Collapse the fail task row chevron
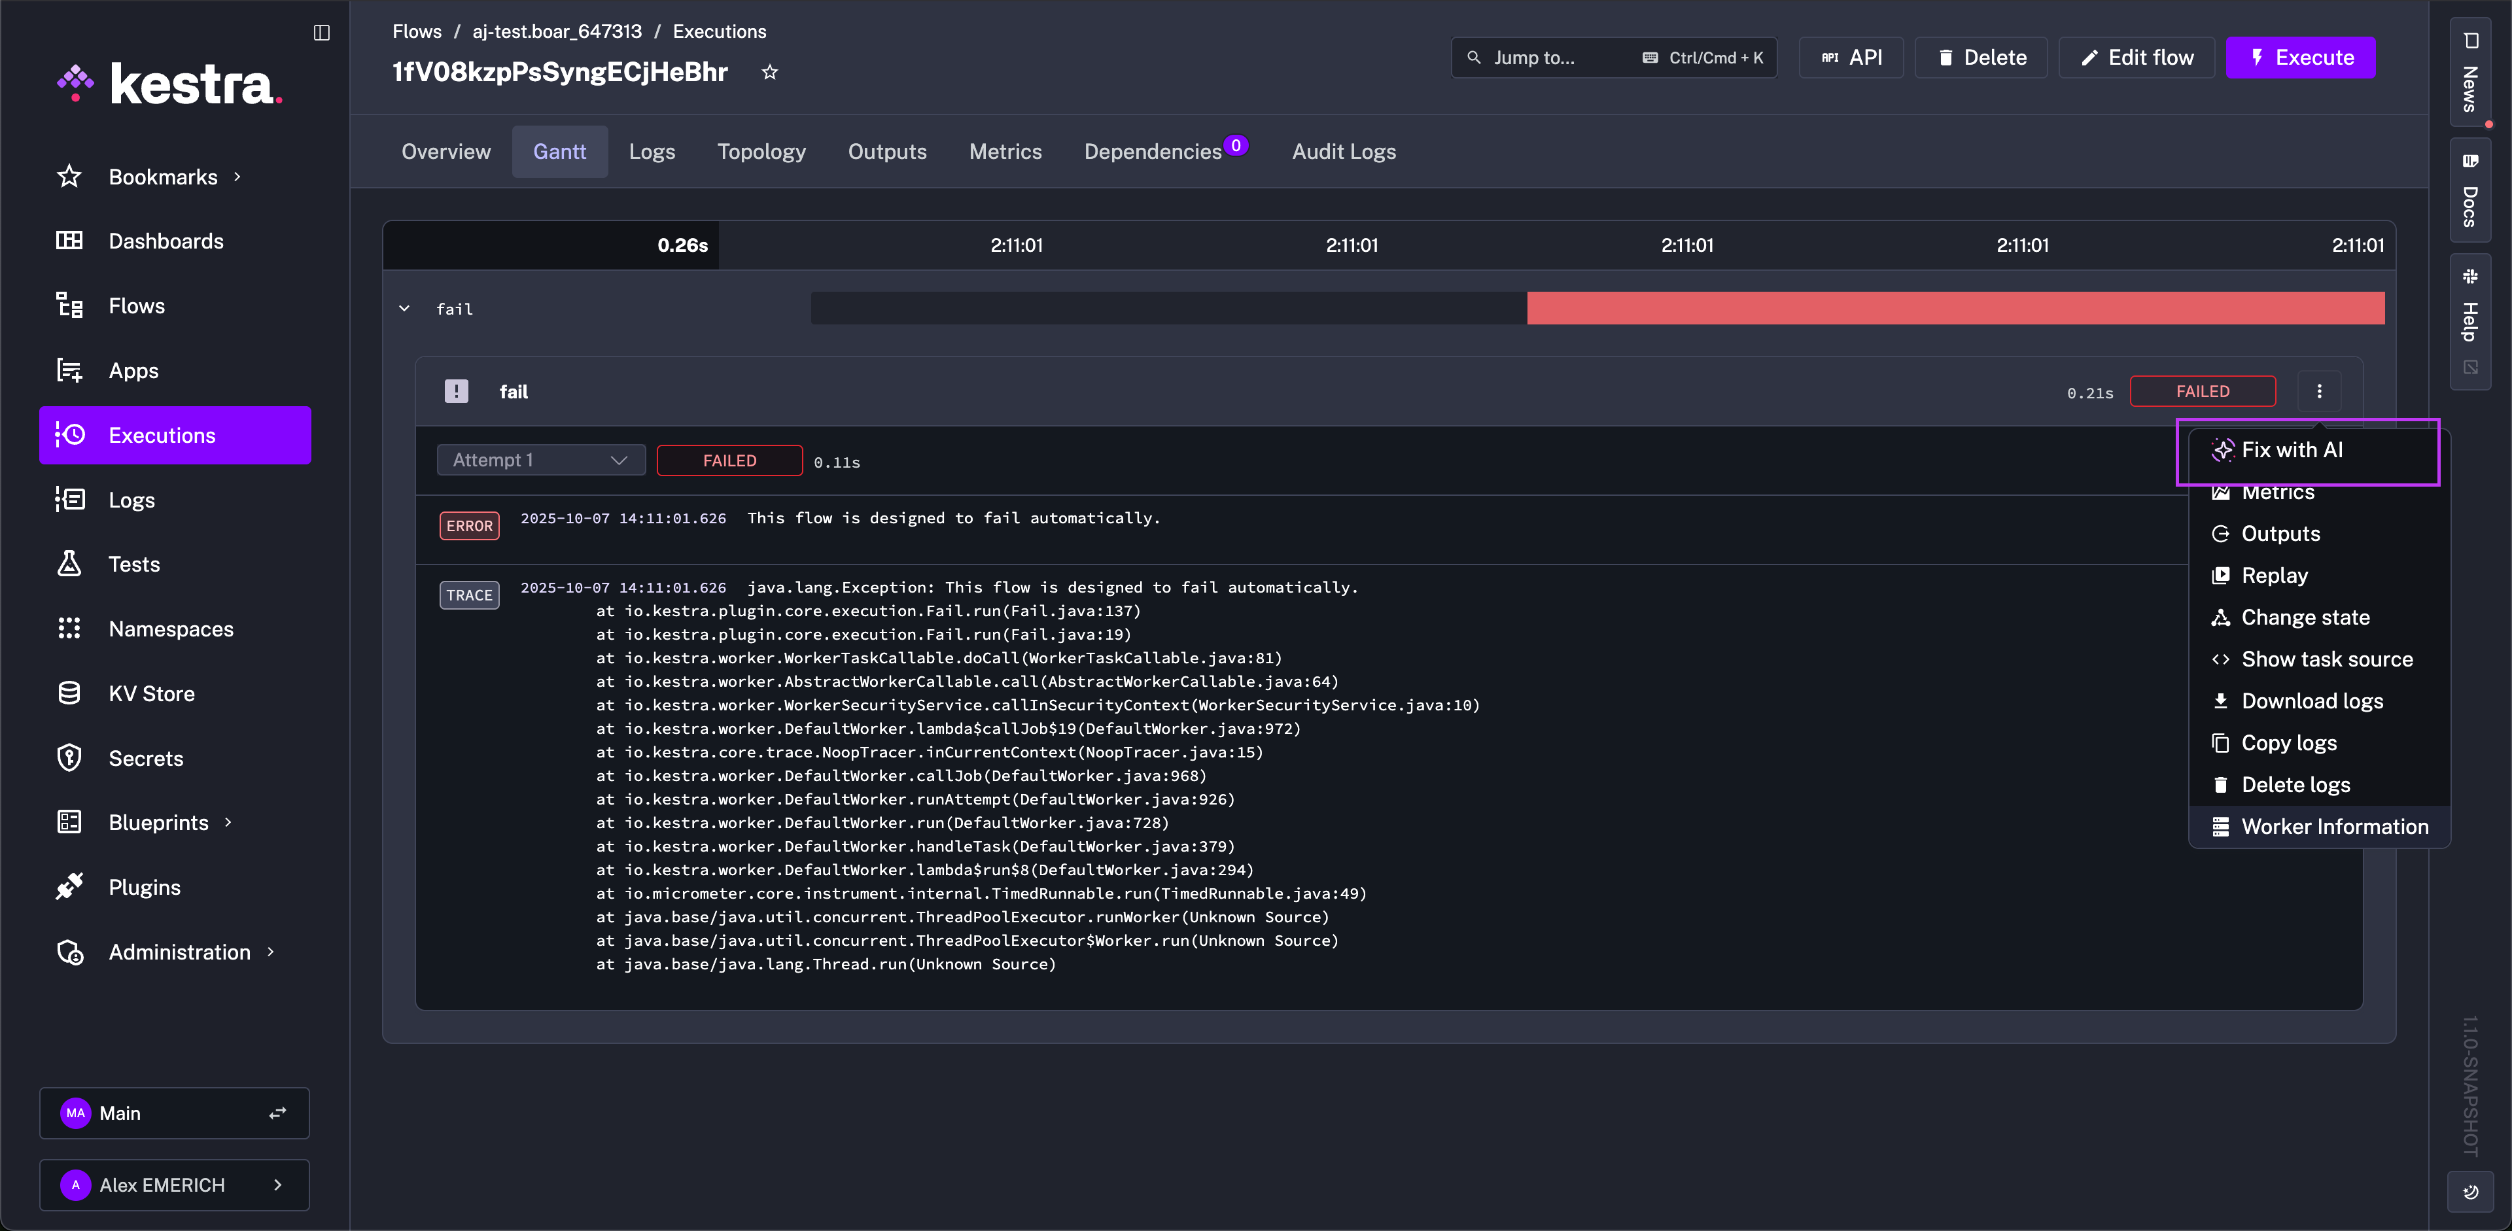2512x1231 pixels. coord(404,308)
